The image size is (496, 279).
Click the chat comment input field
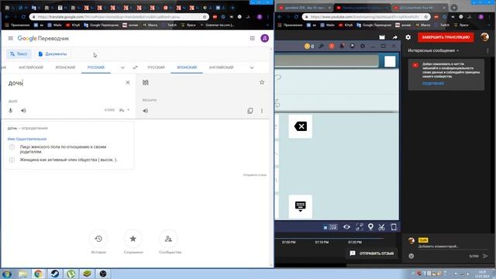tap(453, 246)
